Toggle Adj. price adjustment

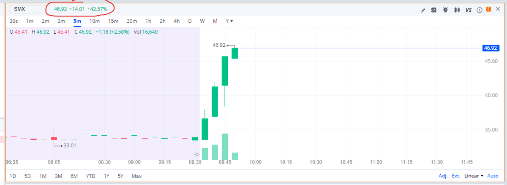pos(443,176)
